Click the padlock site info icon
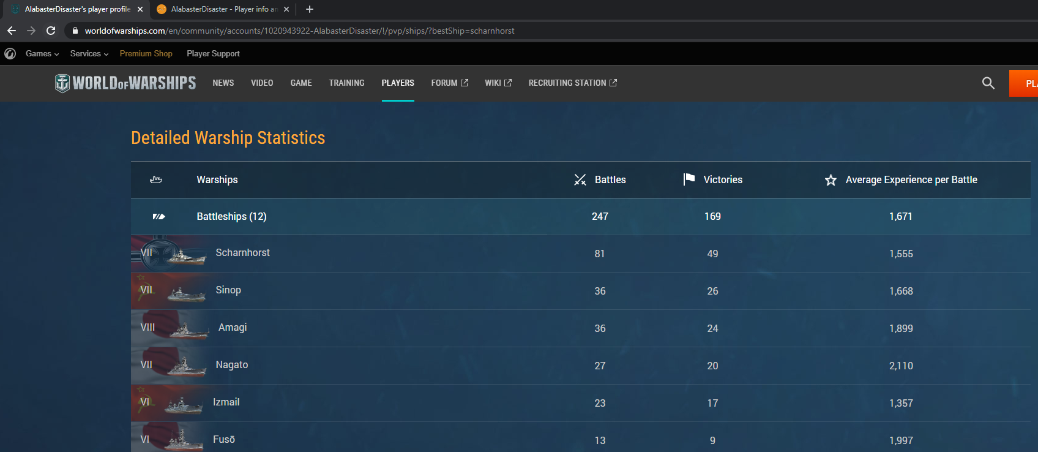The width and height of the screenshot is (1038, 452). tap(75, 31)
